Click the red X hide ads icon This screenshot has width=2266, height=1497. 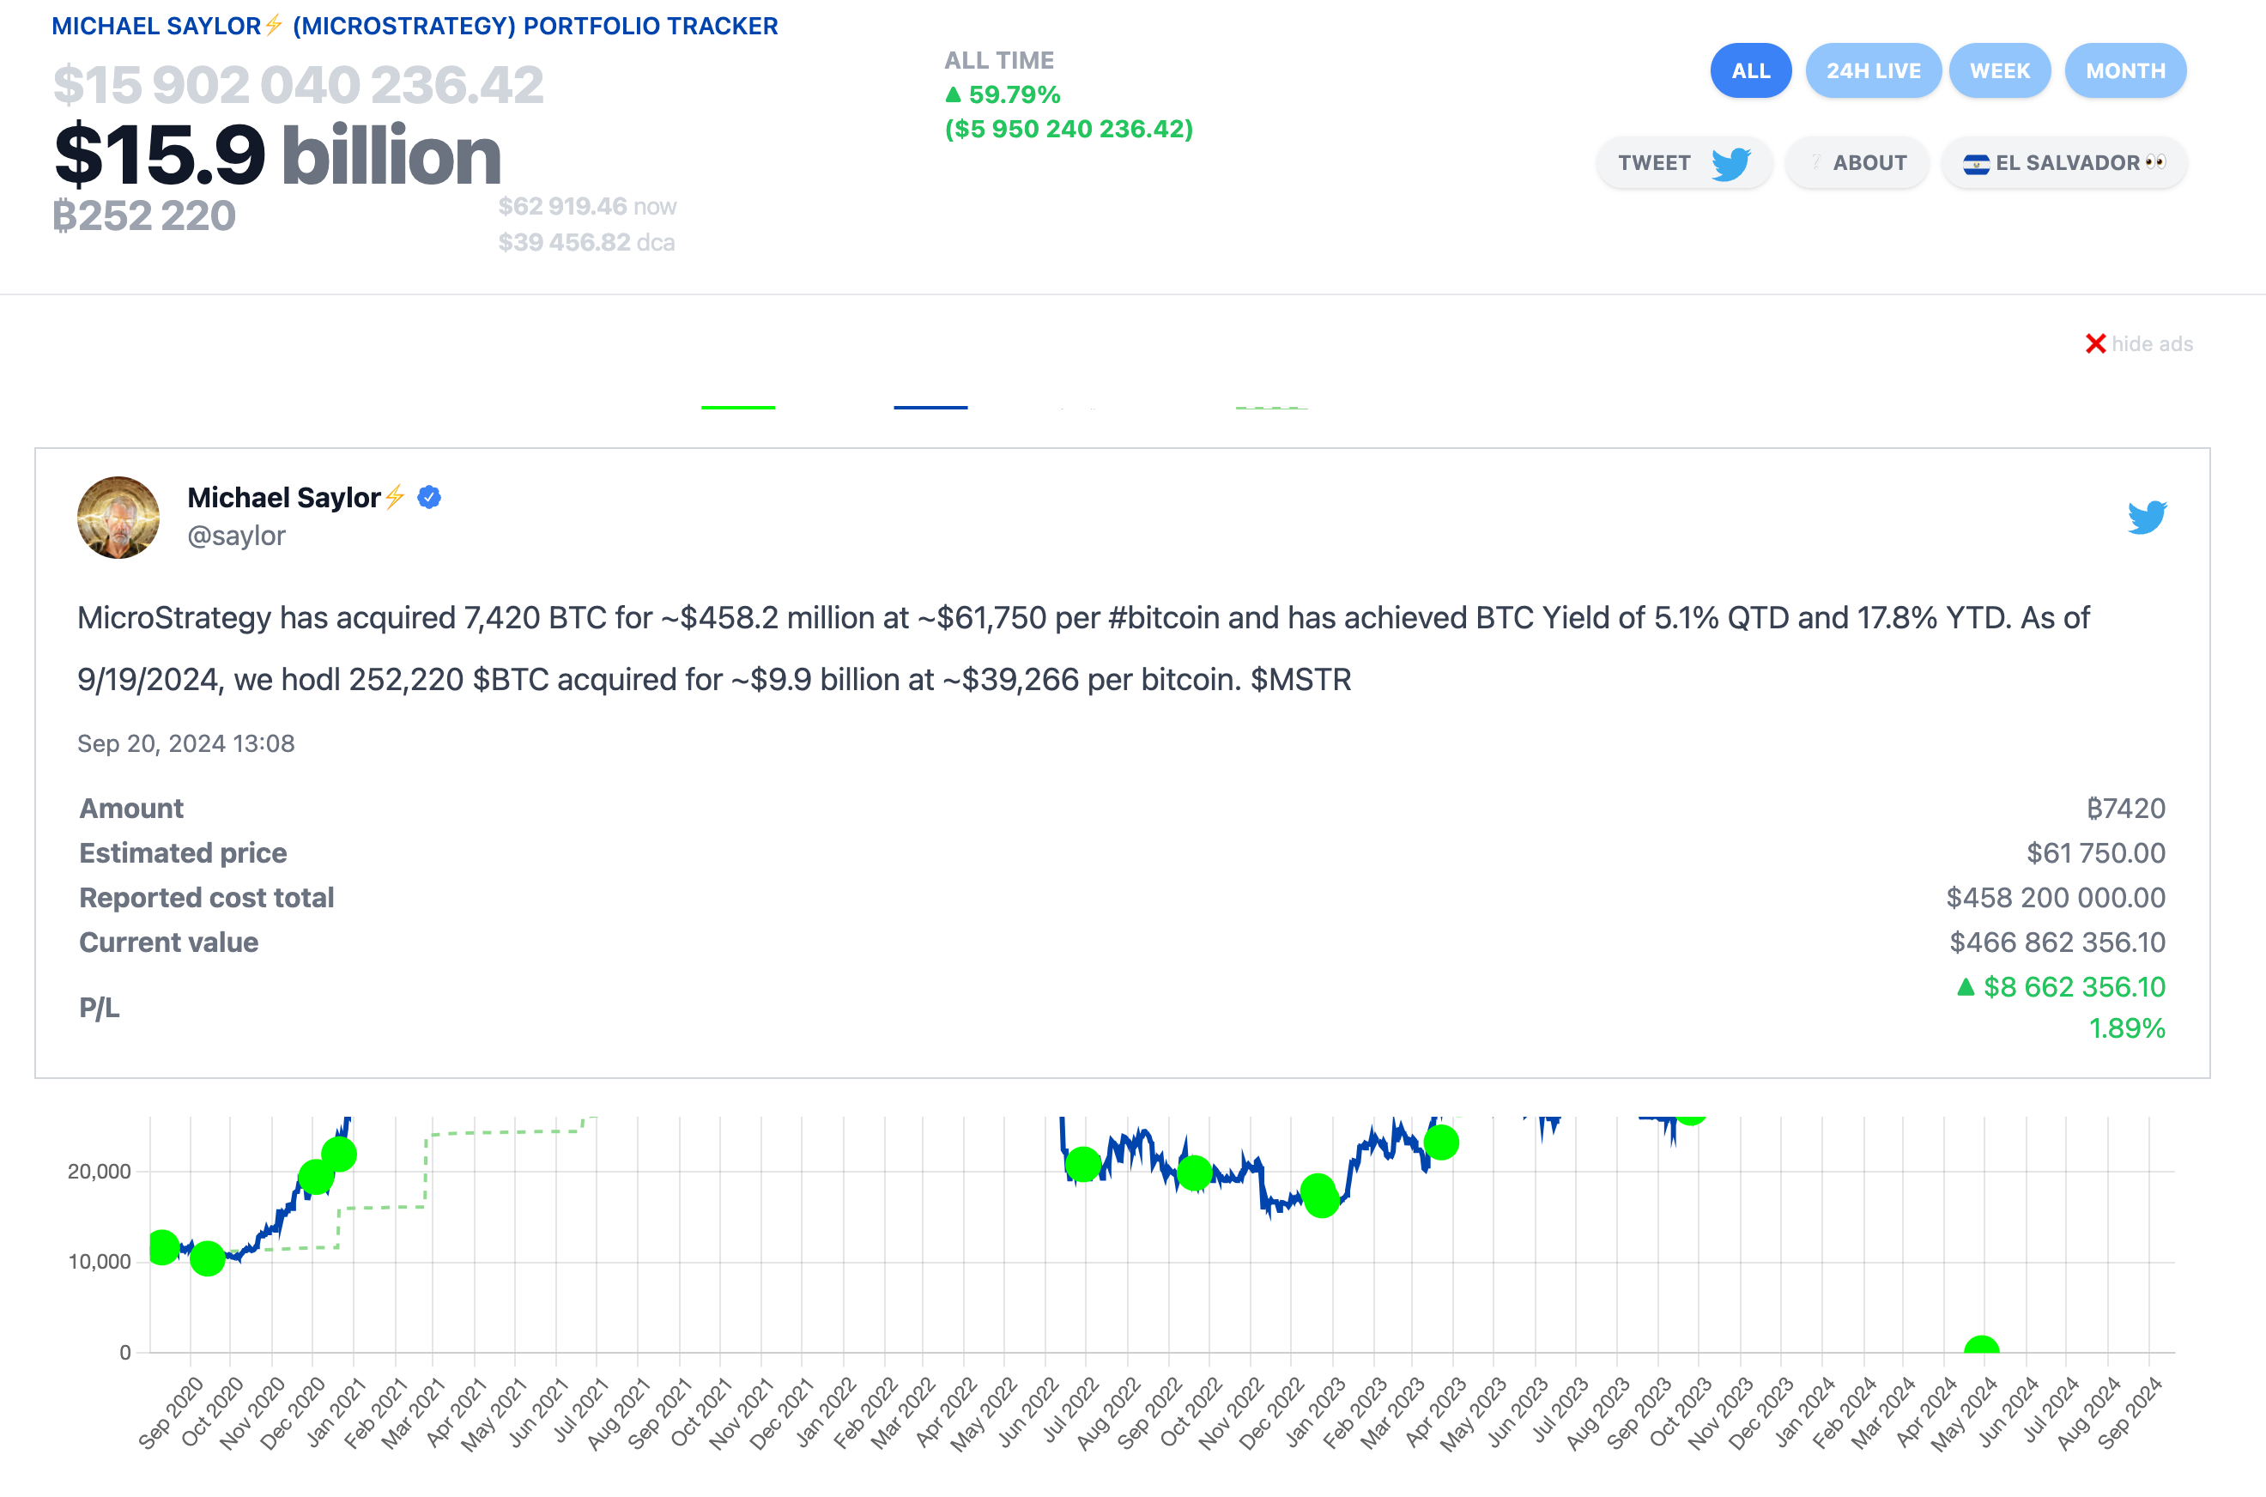(2095, 343)
